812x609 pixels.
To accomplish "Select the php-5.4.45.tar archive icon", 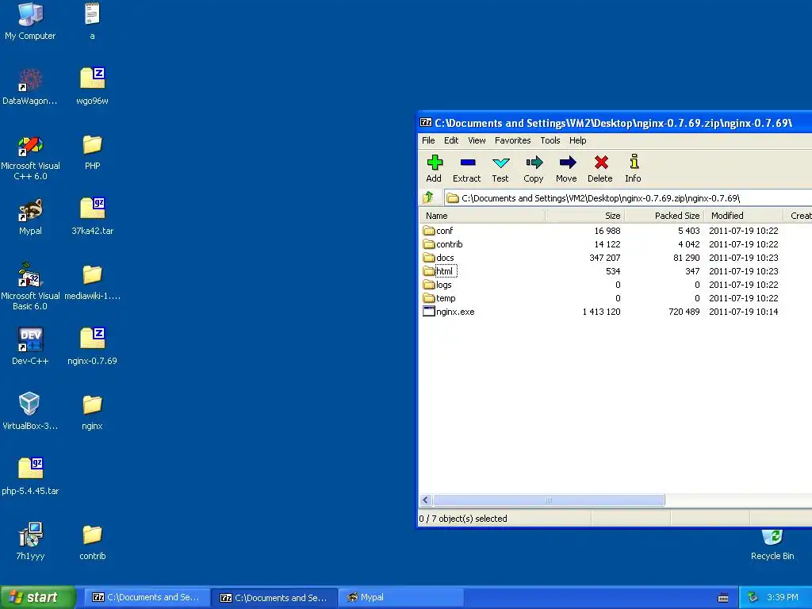I will [30, 477].
